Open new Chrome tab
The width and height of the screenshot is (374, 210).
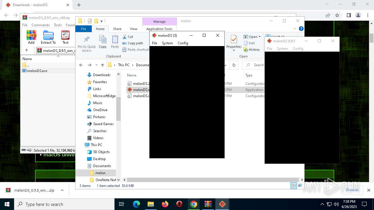pyautogui.click(x=79, y=5)
